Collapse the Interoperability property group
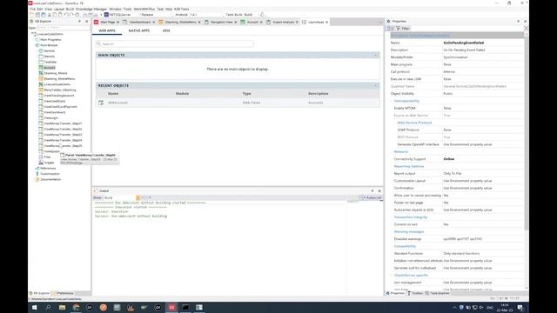The image size is (557, 313). [406, 101]
